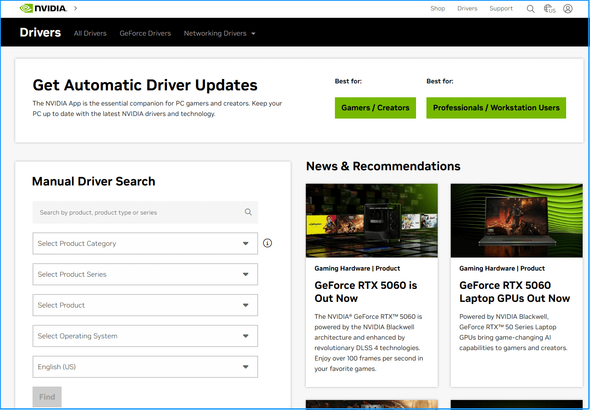The height and width of the screenshot is (410, 590).
Task: Open GeForce RTX 5060 is Out Now headline
Action: (x=366, y=292)
